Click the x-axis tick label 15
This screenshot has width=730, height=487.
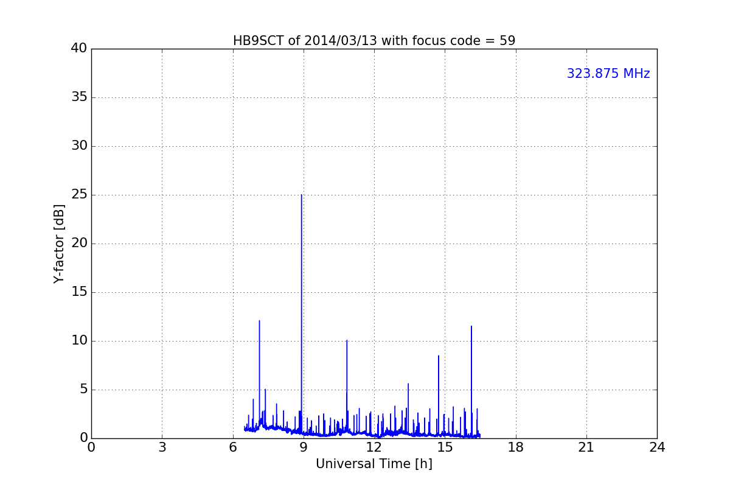pos(445,447)
